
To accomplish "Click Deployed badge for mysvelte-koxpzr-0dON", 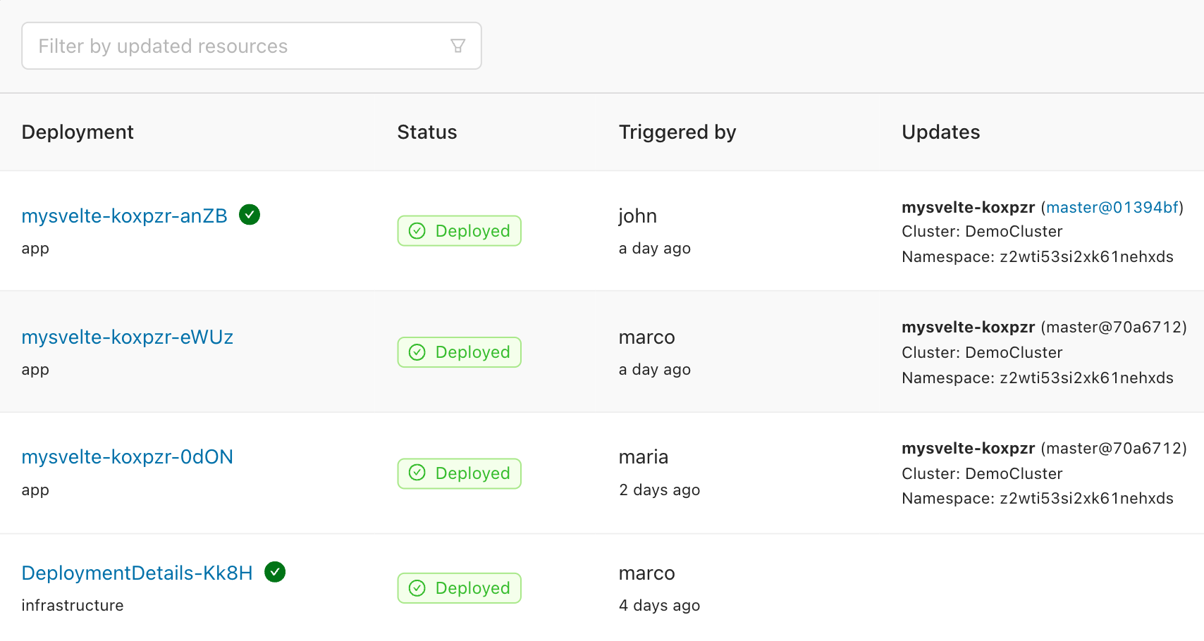I will point(460,473).
